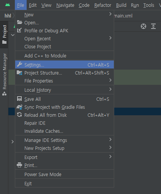Click the main.xml breadcrumb

click(123, 16)
